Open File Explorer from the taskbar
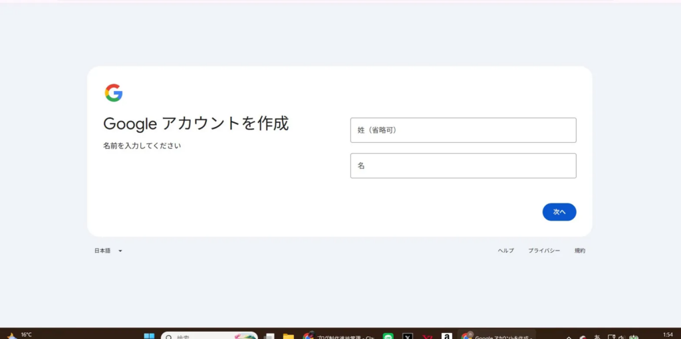681x339 pixels. click(288, 336)
